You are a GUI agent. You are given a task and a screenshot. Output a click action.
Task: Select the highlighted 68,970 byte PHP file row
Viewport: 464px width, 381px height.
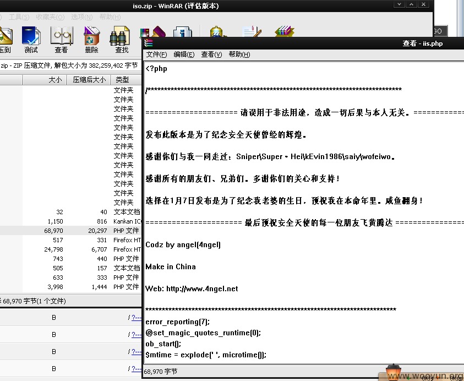click(x=70, y=231)
